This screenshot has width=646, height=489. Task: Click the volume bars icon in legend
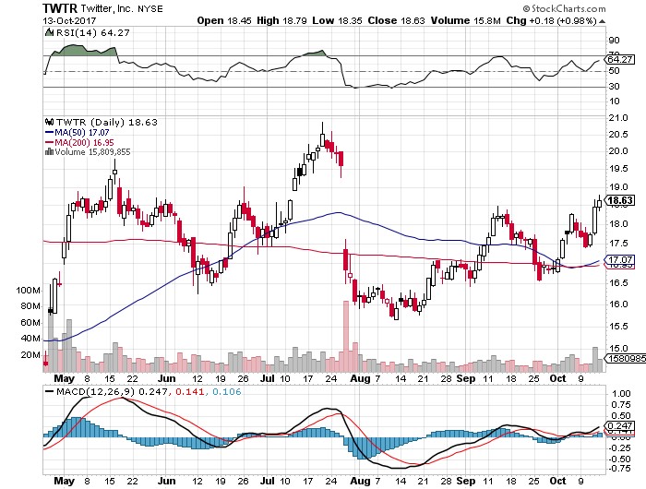tap(49, 152)
